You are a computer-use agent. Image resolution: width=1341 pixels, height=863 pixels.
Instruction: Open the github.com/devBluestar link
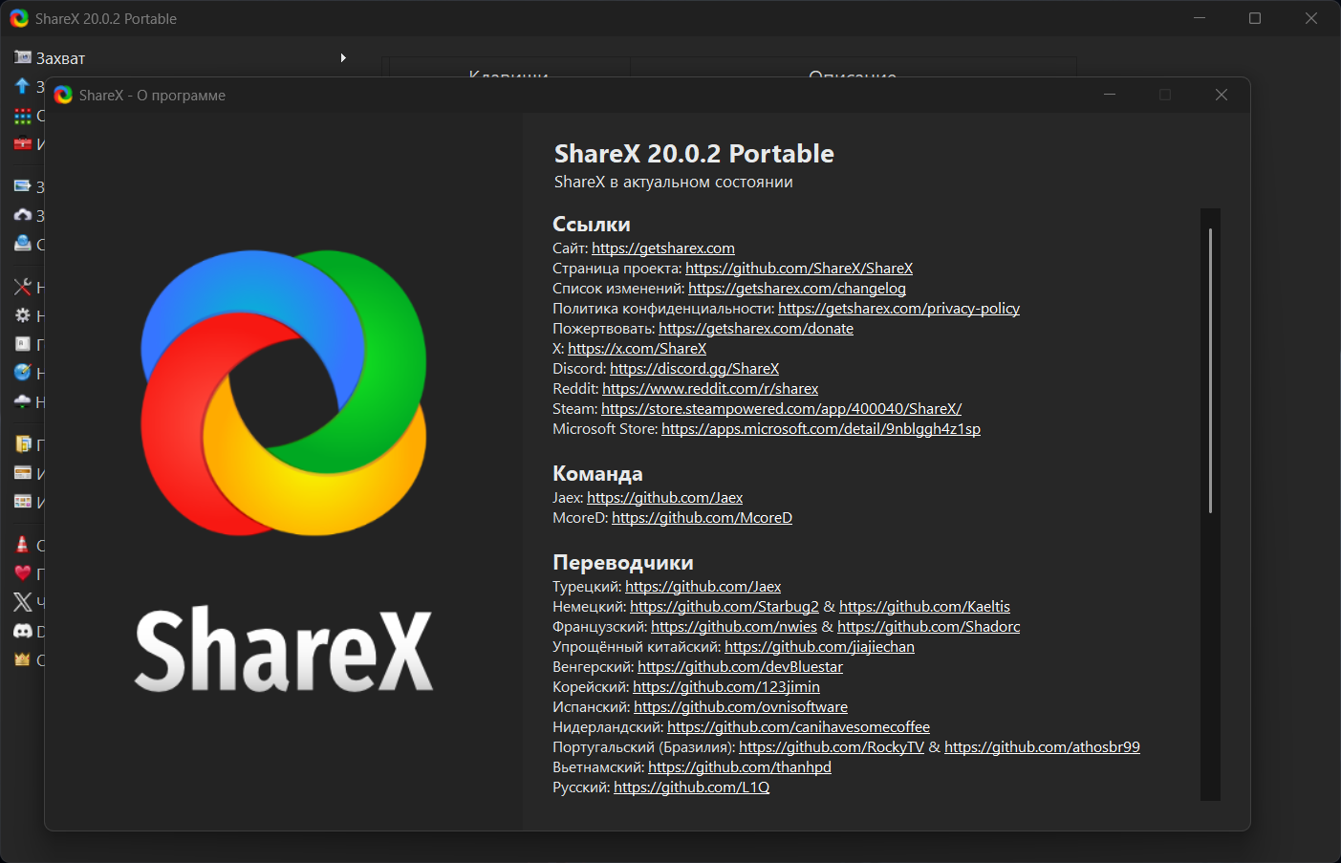click(x=741, y=667)
